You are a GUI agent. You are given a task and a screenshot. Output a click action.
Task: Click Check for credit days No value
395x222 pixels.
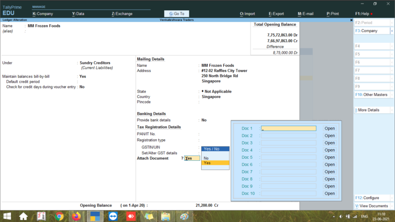point(82,87)
